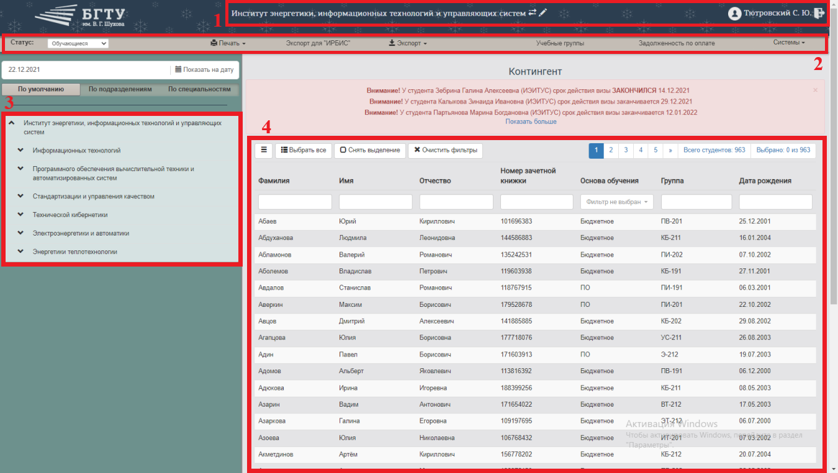The height and width of the screenshot is (473, 838).
Task: Click Выбрано: 0 из 963 counter
Action: (x=783, y=150)
